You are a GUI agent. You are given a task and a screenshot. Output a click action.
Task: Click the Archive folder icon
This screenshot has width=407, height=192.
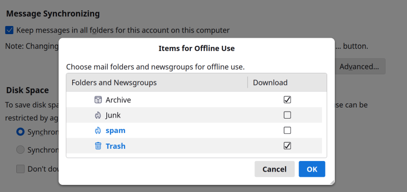tap(98, 100)
